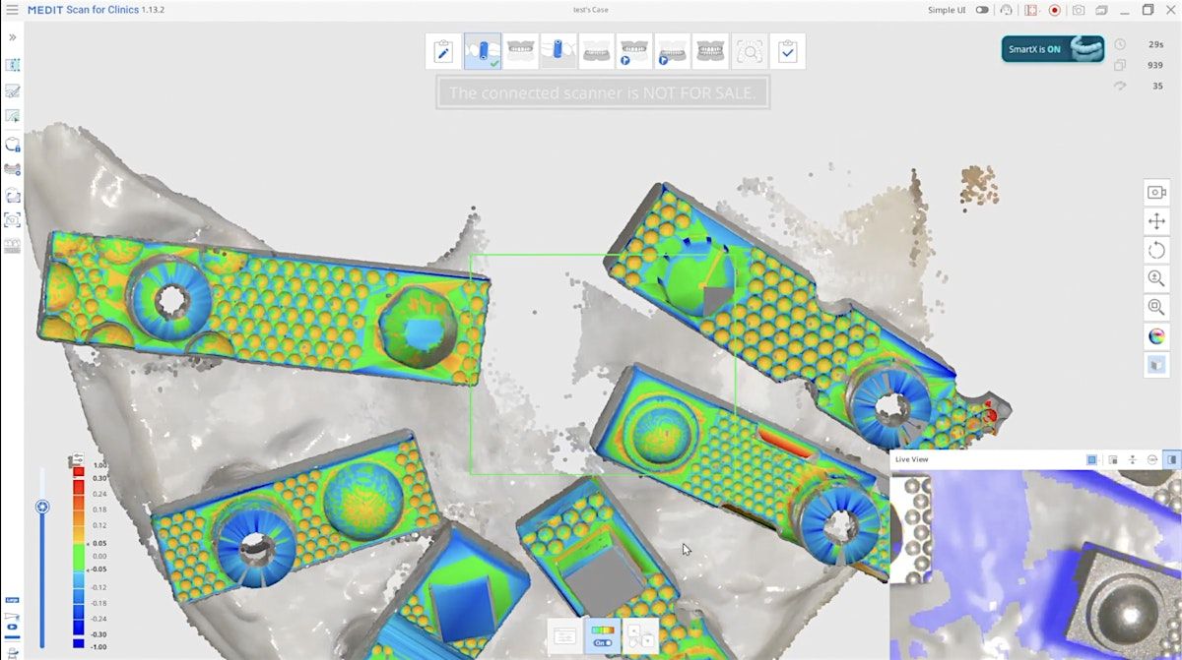Click the lock scan area cloud icon
The image size is (1182, 660).
click(x=13, y=145)
